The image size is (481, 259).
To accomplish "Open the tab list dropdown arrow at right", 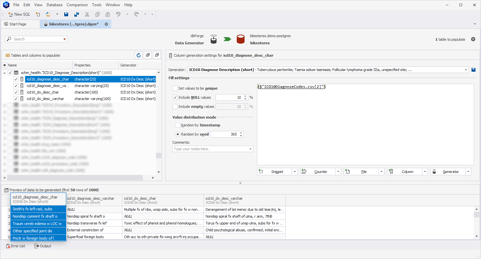I will tap(474, 24).
